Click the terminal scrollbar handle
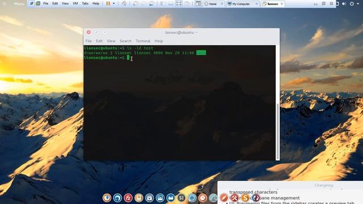The image size is (363, 204). click(278, 131)
